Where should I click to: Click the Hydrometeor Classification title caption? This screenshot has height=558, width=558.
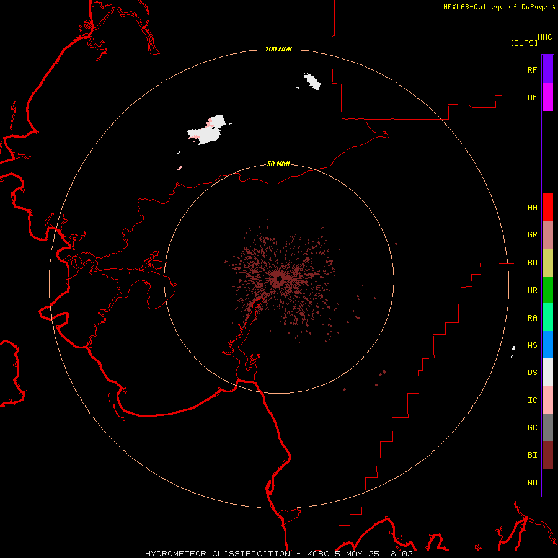(278, 554)
